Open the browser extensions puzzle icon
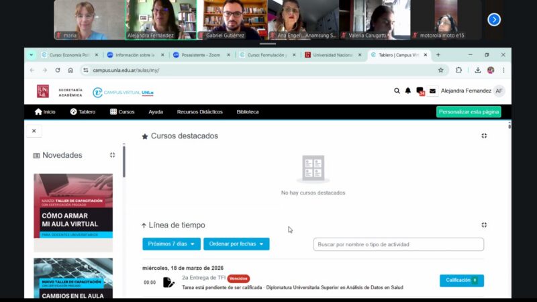The height and width of the screenshot is (302, 537). coord(459,70)
